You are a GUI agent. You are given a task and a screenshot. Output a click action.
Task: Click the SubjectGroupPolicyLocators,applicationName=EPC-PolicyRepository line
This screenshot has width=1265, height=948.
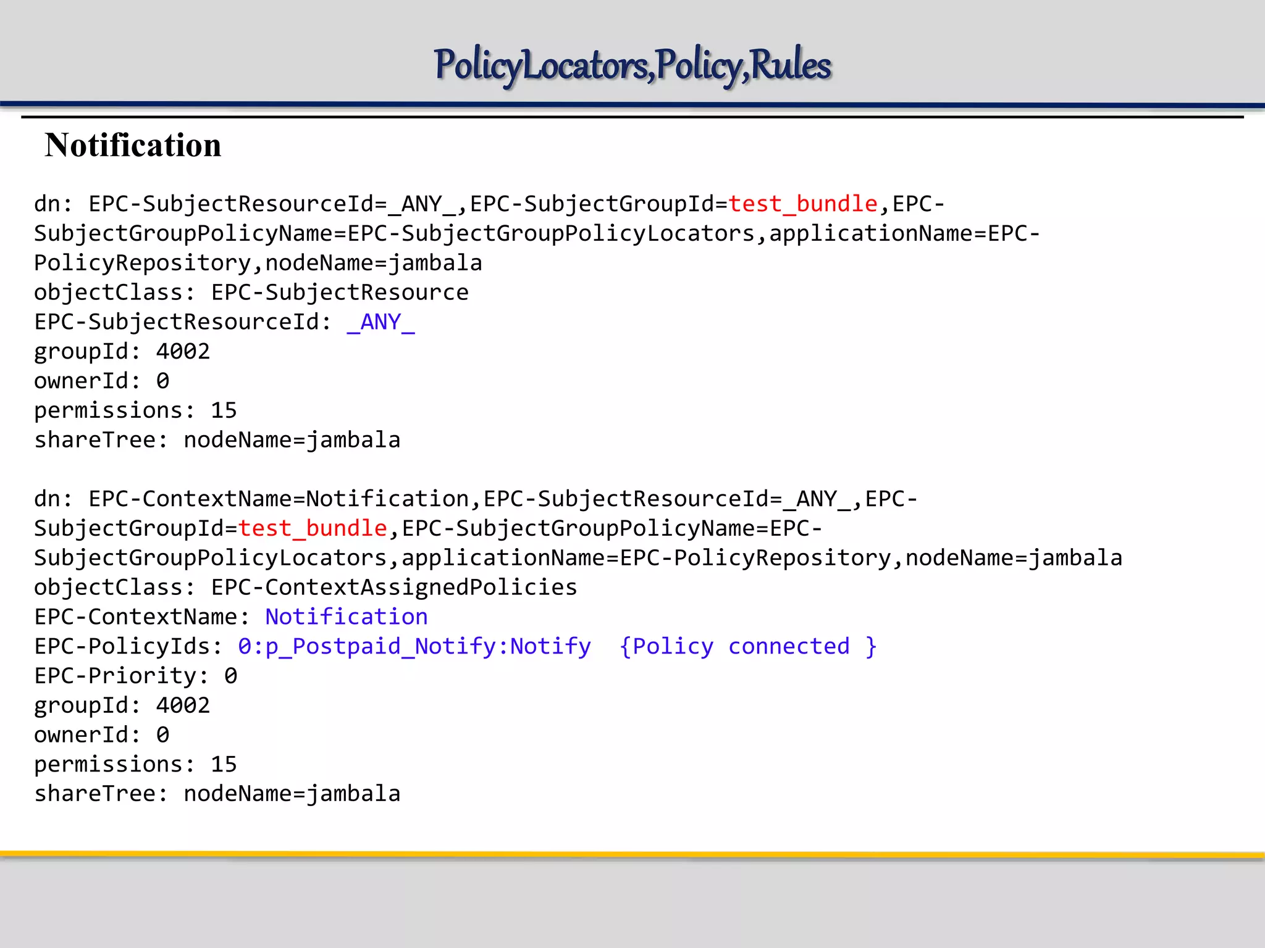[578, 558]
